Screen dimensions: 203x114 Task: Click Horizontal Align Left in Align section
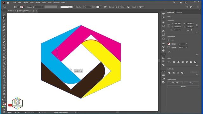(174, 62)
